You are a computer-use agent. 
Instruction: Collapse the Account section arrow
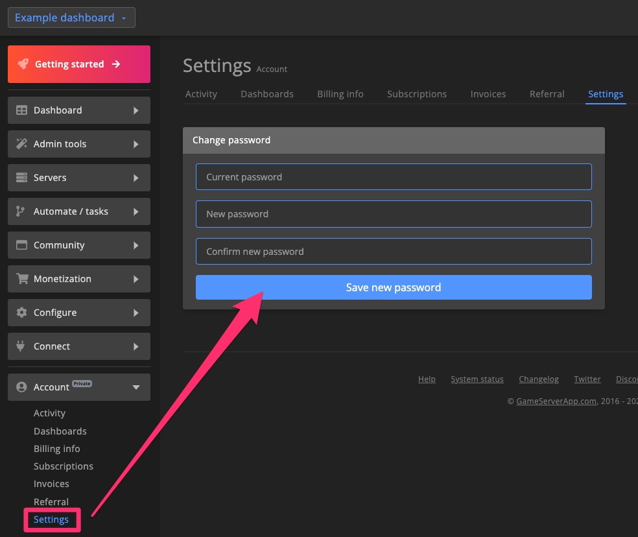136,387
